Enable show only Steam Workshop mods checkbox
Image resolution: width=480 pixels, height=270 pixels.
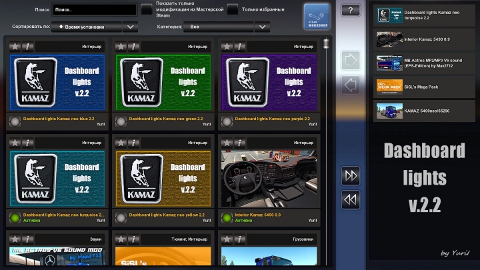(147, 9)
